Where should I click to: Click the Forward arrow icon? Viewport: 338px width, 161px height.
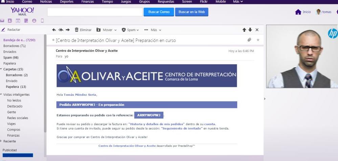pos(68,30)
